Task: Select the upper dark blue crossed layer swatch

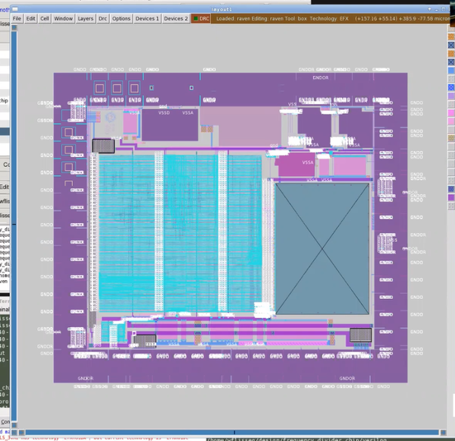Action: [x=451, y=45]
